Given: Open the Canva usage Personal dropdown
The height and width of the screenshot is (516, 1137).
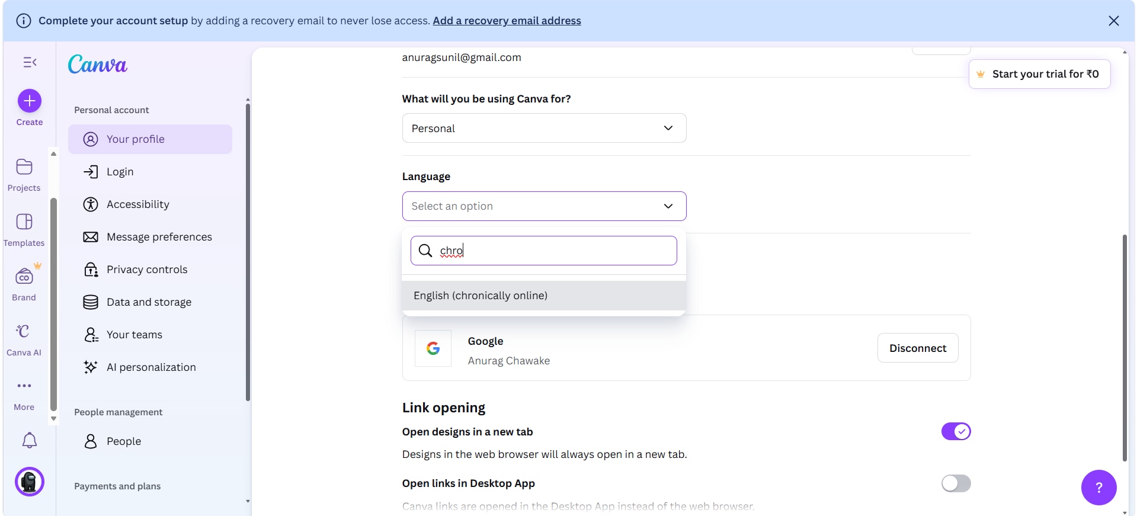Looking at the screenshot, I should pyautogui.click(x=543, y=128).
